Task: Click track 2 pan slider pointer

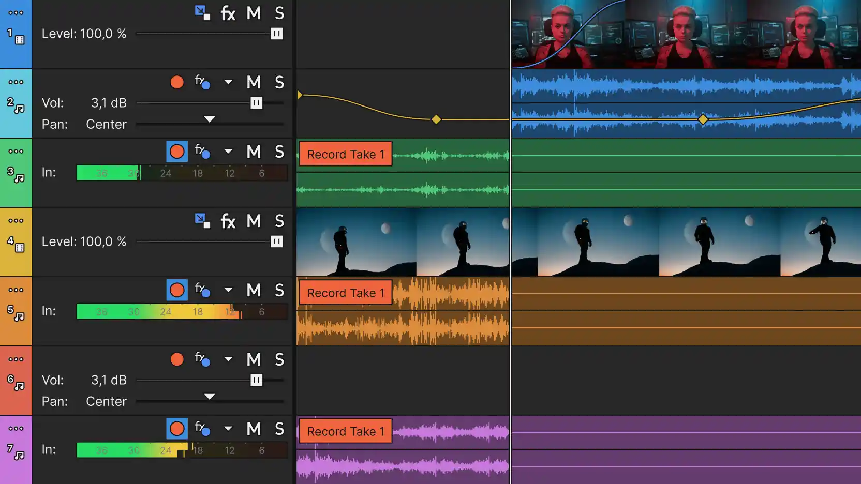Action: 210,119
